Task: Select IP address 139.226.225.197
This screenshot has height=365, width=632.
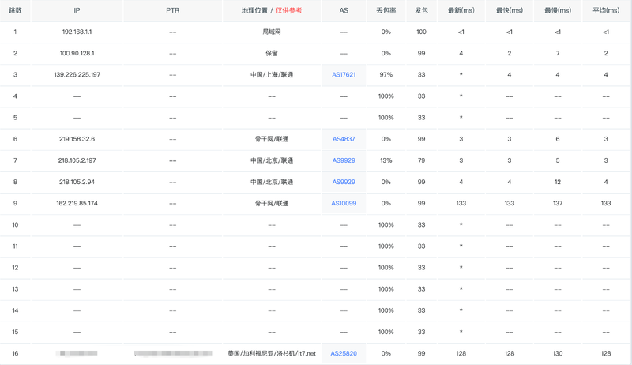Action: [77, 74]
